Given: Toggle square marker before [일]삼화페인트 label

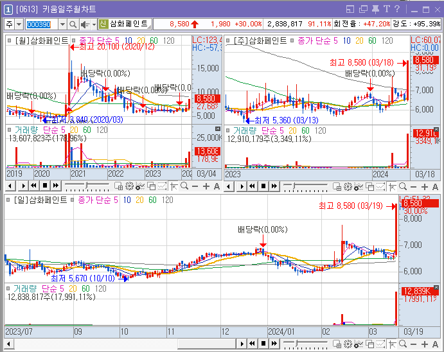Looking at the screenshot, I should (x=8, y=200).
